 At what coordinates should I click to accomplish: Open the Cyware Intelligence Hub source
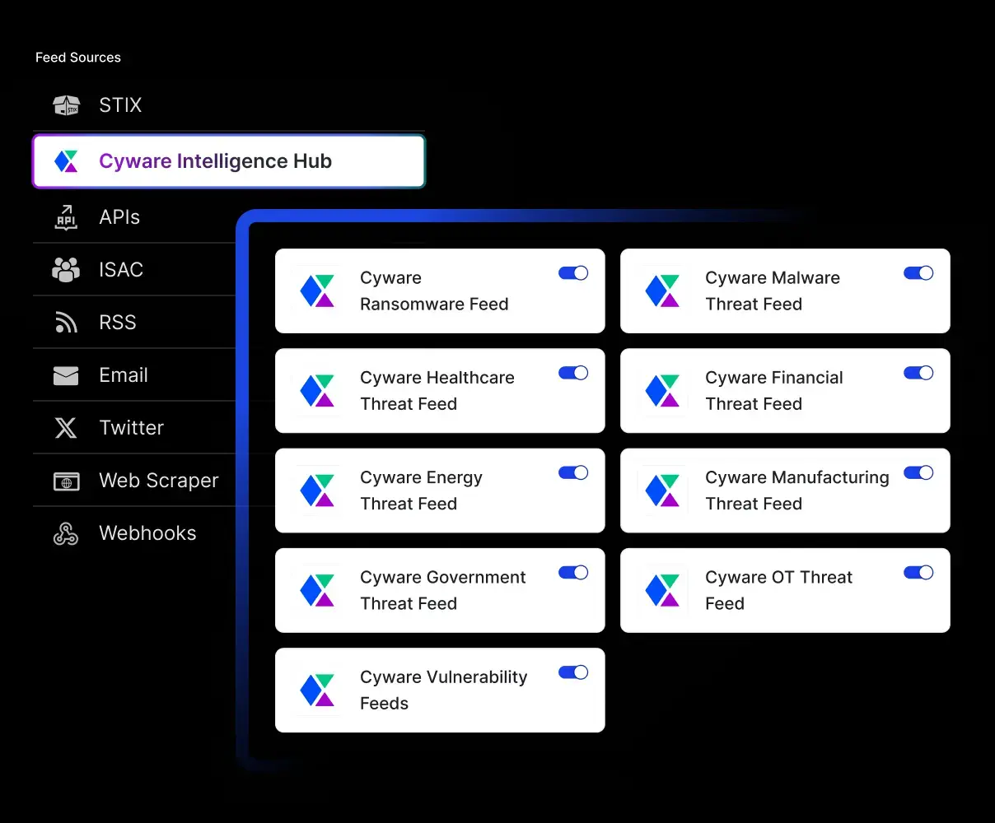[229, 161]
